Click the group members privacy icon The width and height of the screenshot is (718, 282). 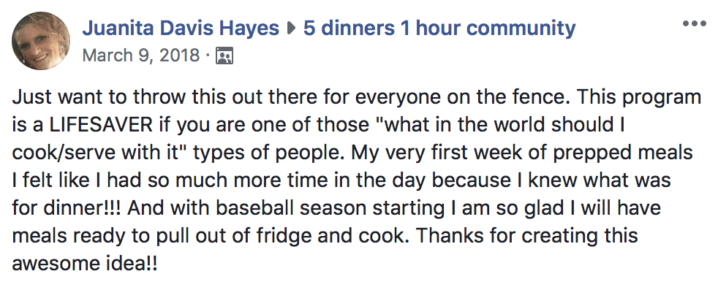[x=224, y=56]
